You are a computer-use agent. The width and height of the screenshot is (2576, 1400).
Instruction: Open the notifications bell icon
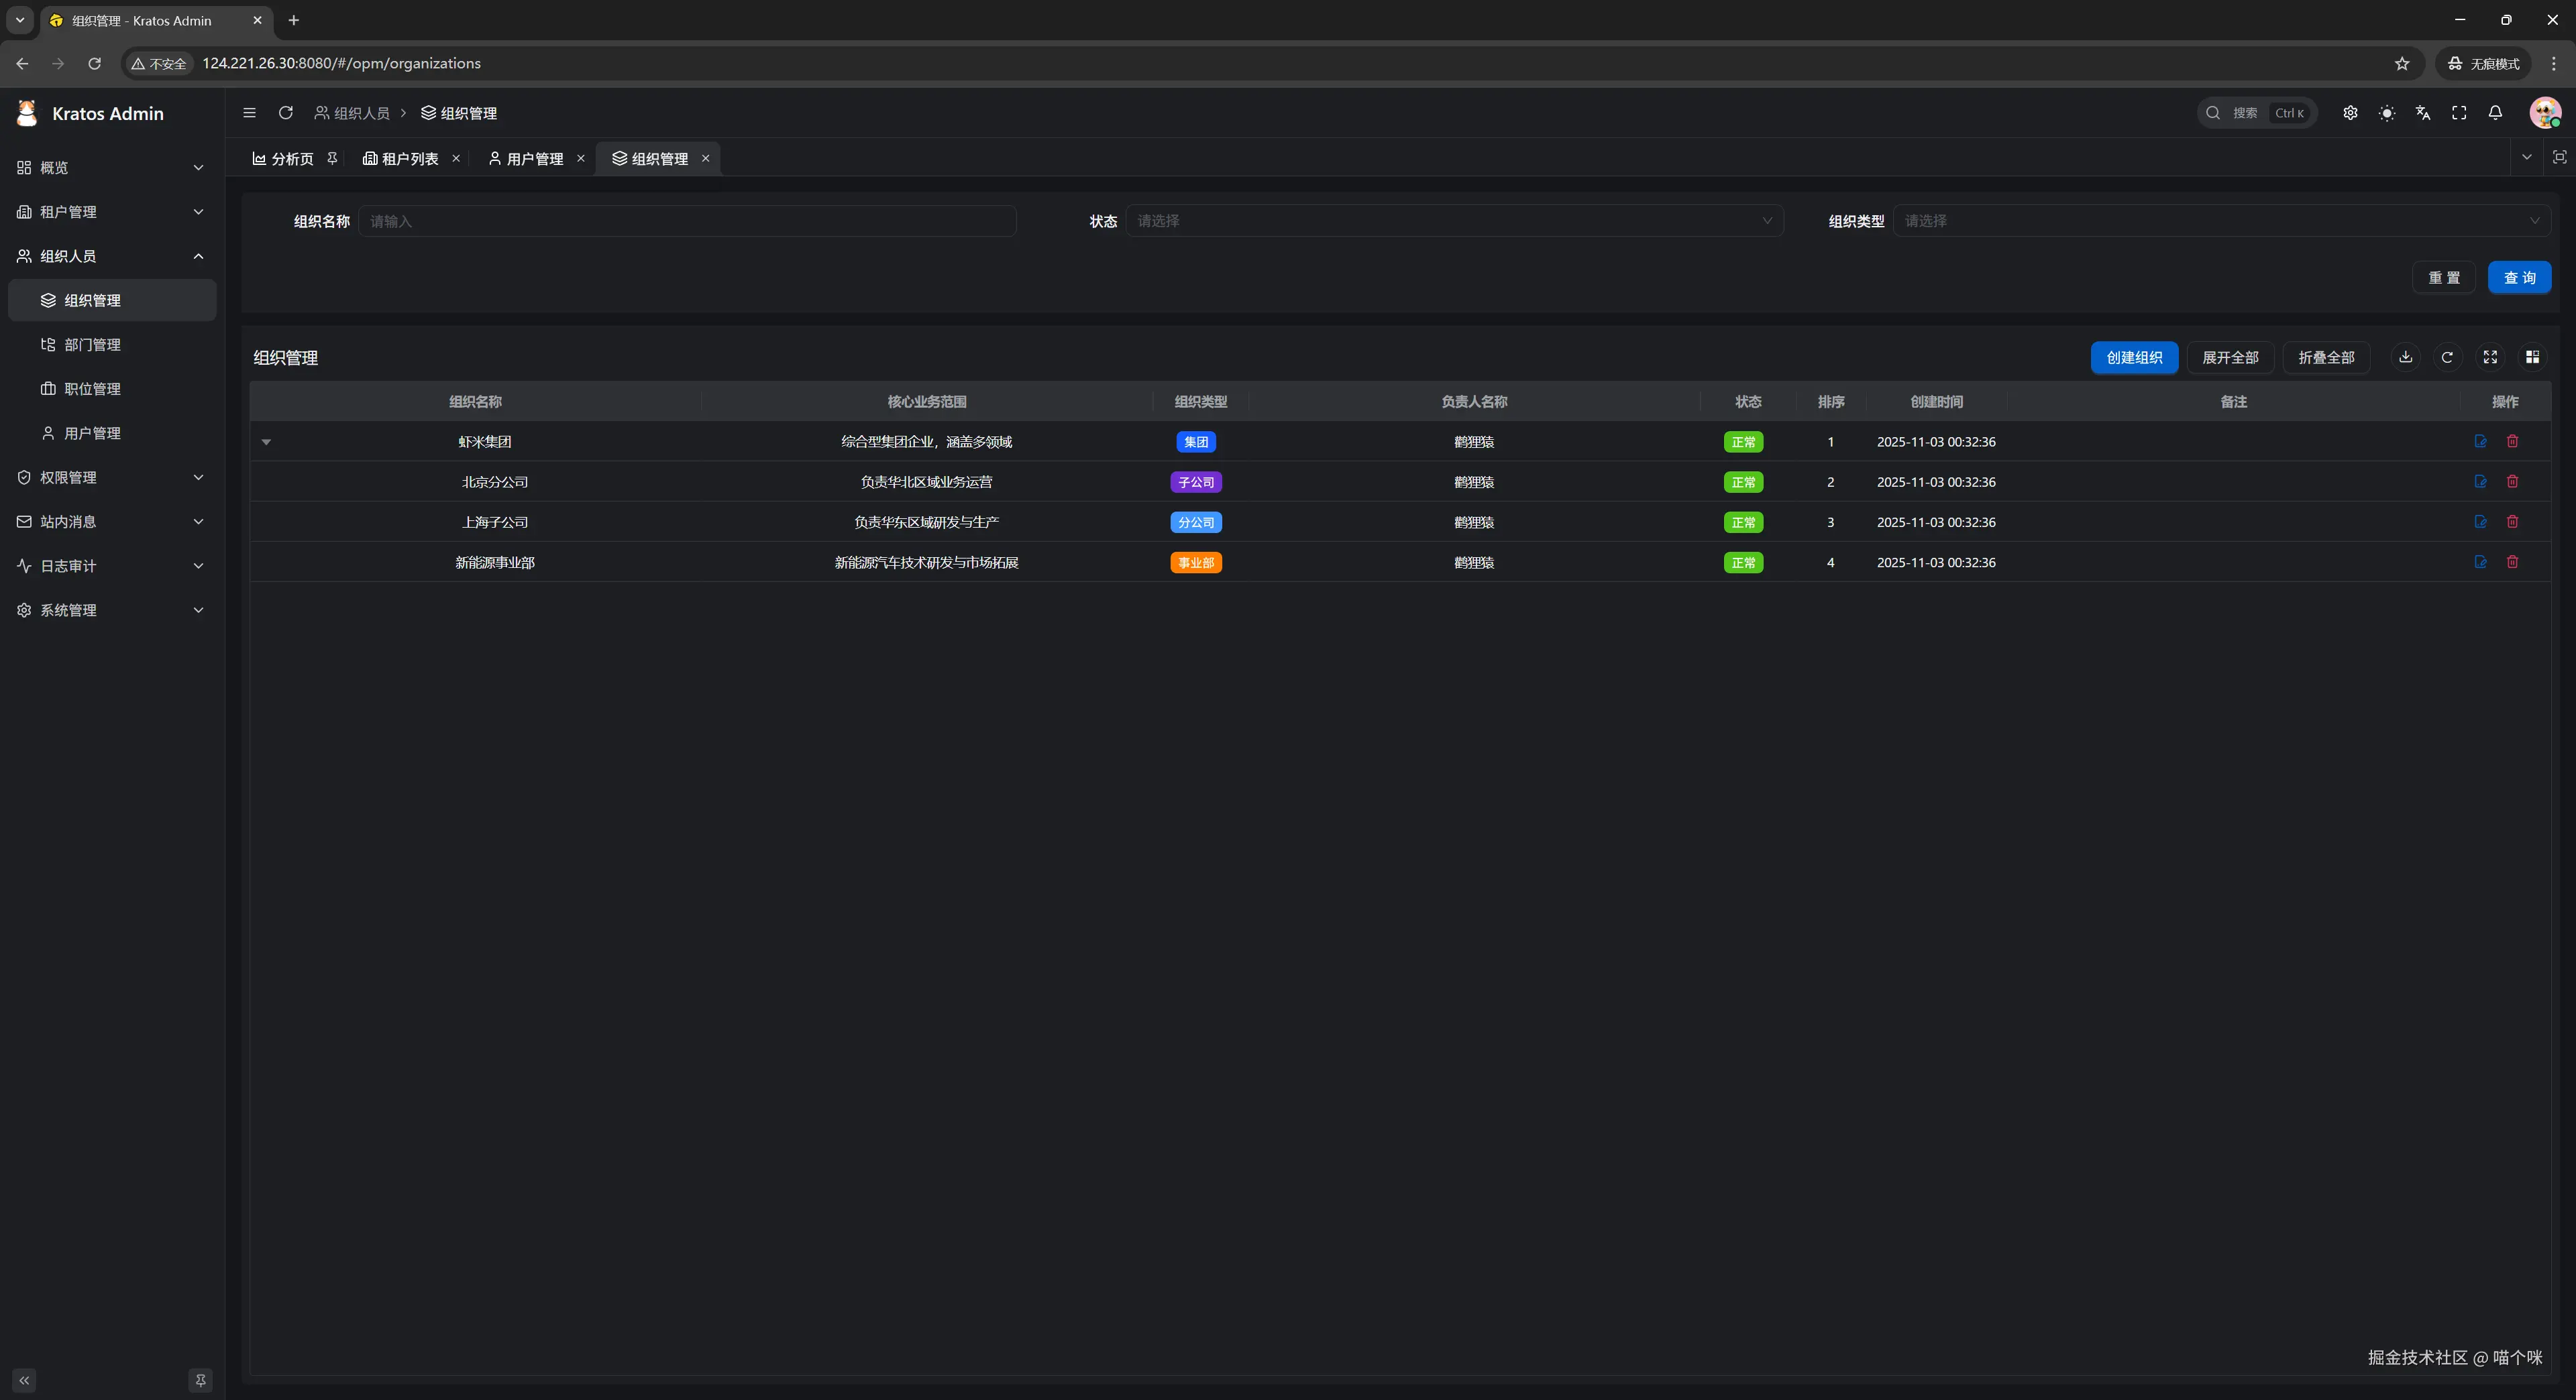(2495, 113)
